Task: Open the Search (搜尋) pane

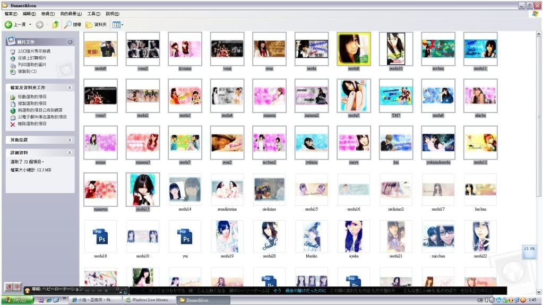Action: pyautogui.click(x=73, y=25)
